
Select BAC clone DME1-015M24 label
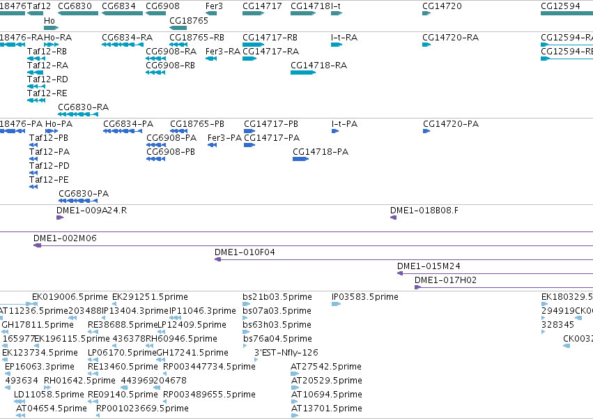429,266
